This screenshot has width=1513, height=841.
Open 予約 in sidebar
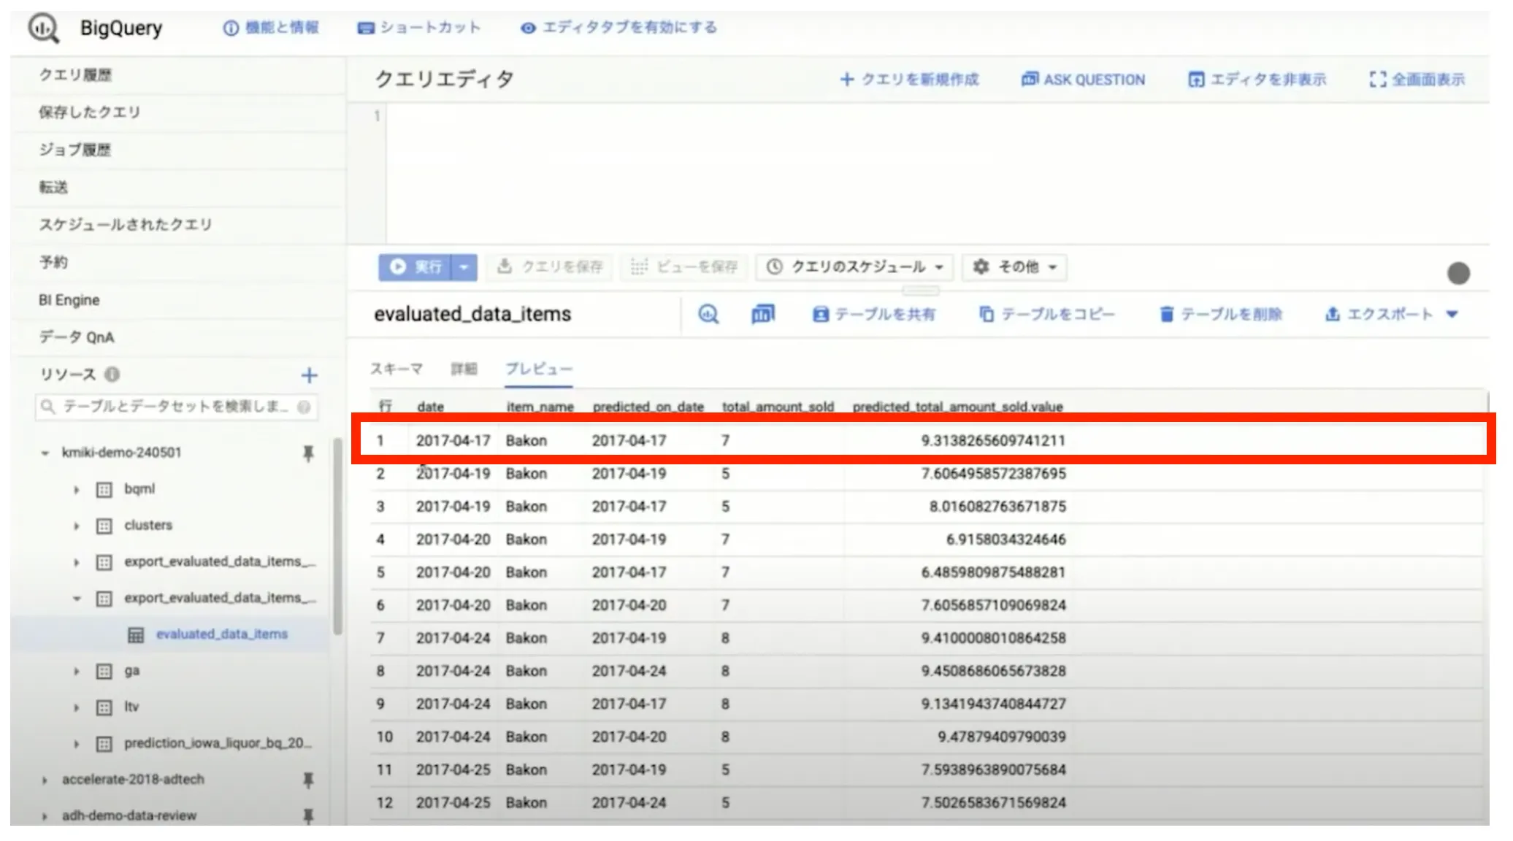click(x=53, y=262)
